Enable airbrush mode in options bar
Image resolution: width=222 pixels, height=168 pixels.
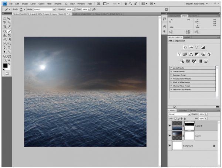(94, 9)
